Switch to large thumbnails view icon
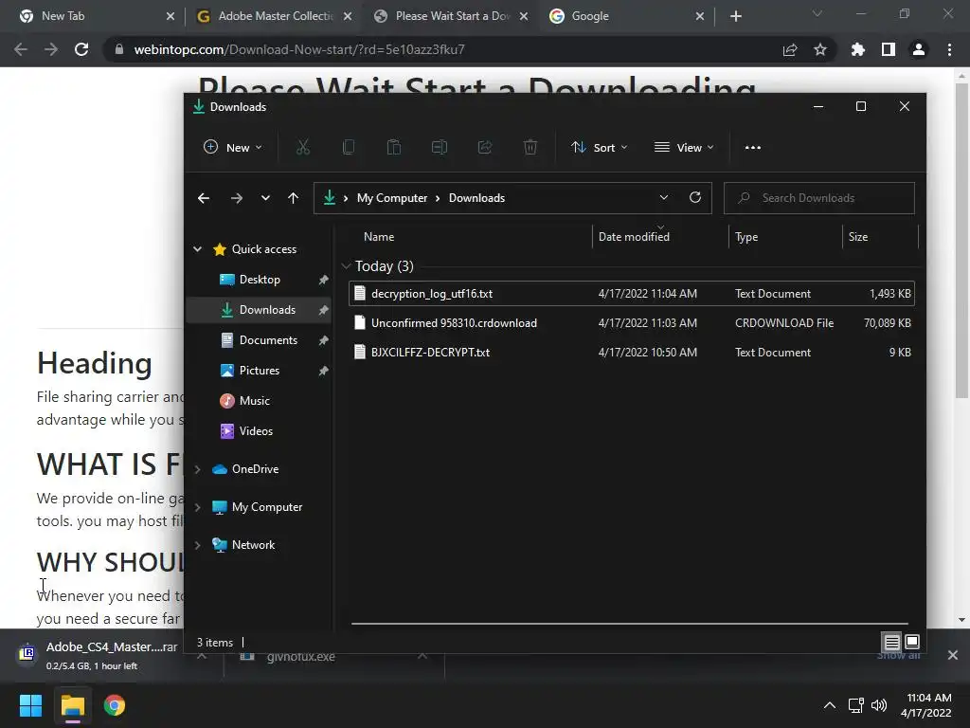The width and height of the screenshot is (970, 728). (912, 642)
